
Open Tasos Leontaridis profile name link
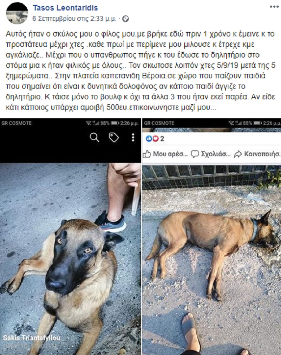tap(65, 8)
